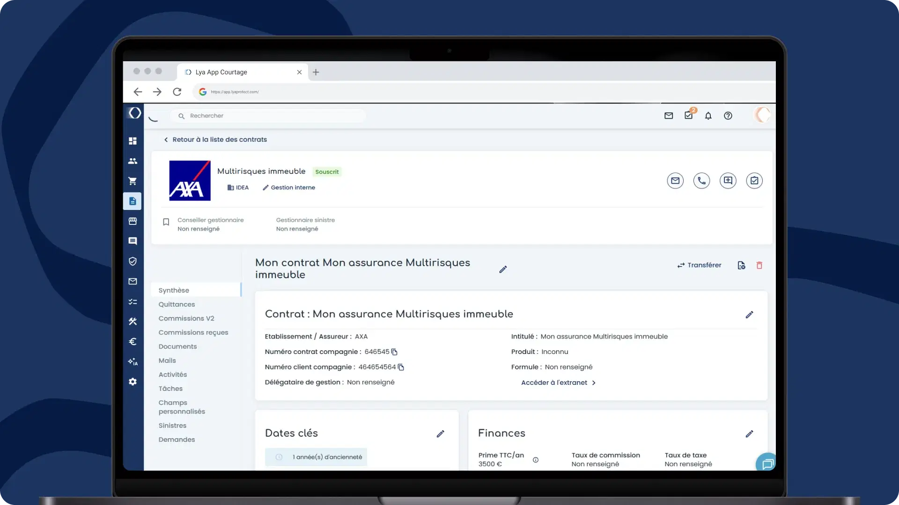
Task: Open the Commissions reçues tab
Action: pyautogui.click(x=193, y=332)
